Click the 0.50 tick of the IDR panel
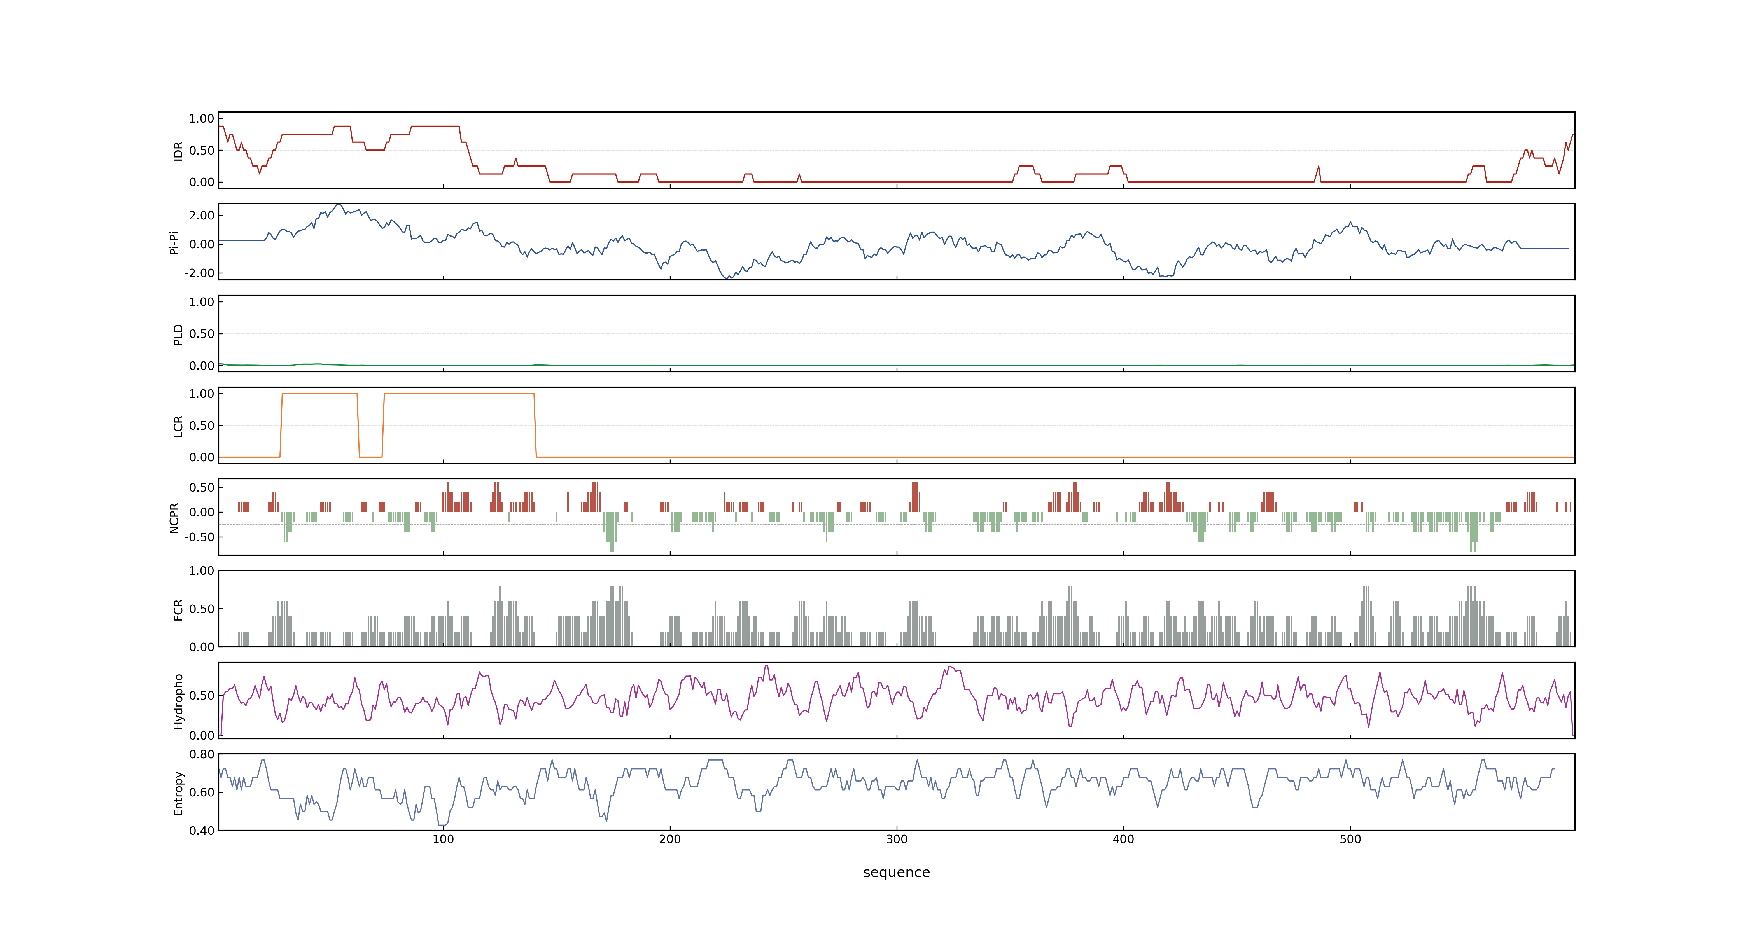Image resolution: width=1750 pixels, height=933 pixels. point(202,151)
